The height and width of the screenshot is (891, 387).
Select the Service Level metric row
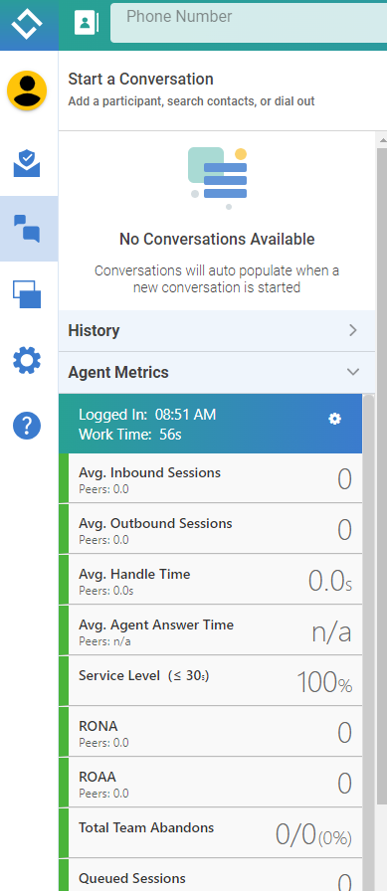[x=210, y=681]
